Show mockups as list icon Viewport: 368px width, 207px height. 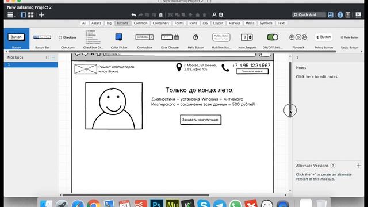click(x=53, y=57)
